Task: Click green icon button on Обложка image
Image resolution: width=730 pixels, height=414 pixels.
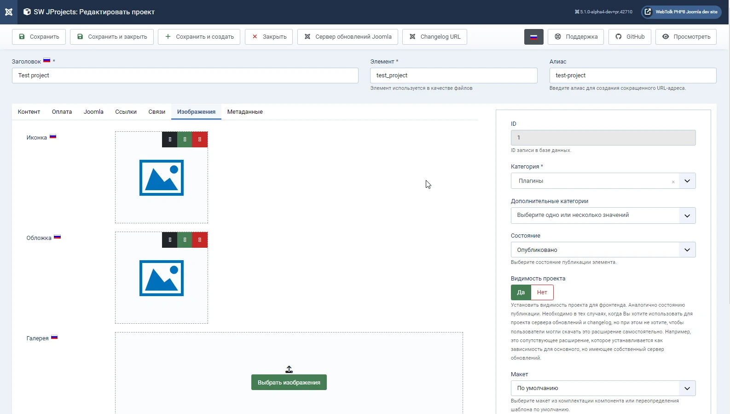Action: click(185, 240)
